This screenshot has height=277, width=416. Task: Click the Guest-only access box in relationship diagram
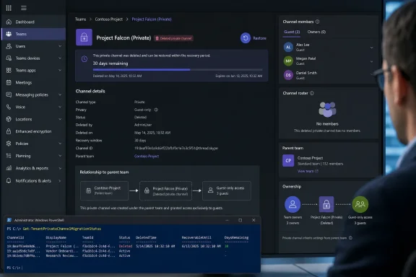pyautogui.click(x=227, y=190)
